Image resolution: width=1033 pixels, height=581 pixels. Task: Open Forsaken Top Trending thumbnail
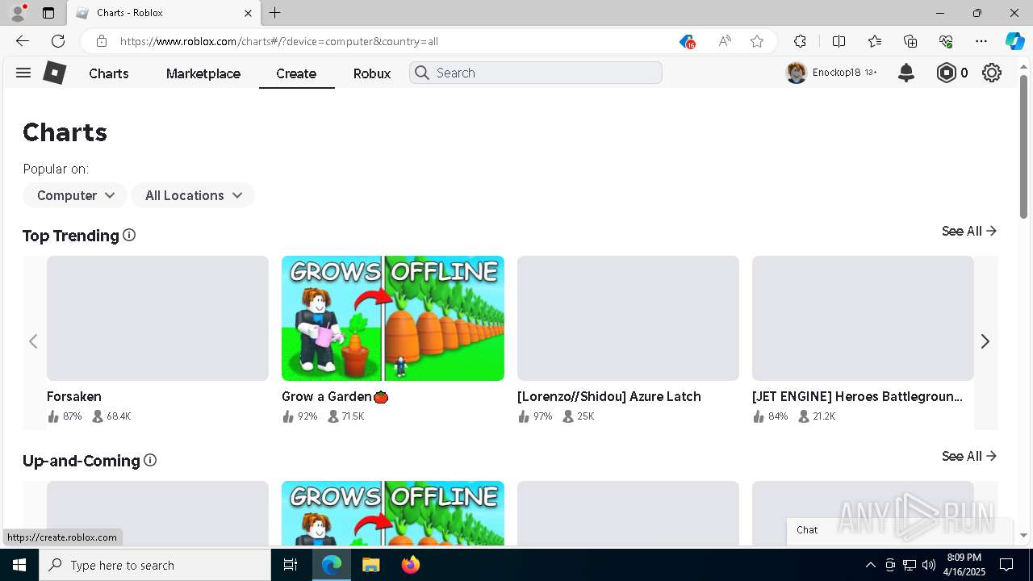coord(157,318)
